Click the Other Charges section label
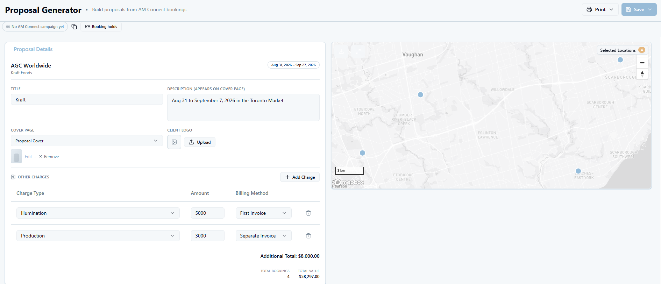661x284 pixels. pos(33,177)
